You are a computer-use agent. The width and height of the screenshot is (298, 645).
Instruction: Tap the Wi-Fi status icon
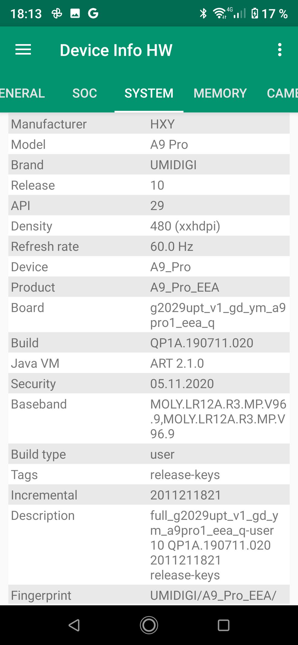(x=220, y=13)
